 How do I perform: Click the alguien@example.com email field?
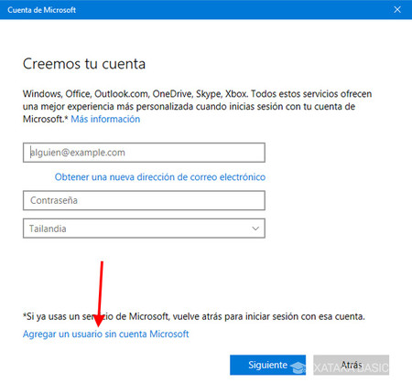click(144, 153)
